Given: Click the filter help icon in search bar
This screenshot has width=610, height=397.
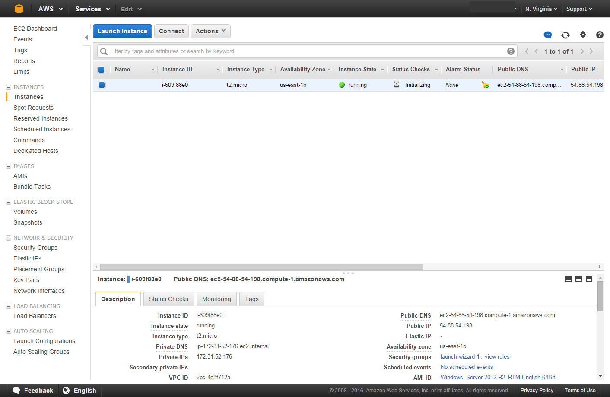Looking at the screenshot, I should point(511,51).
